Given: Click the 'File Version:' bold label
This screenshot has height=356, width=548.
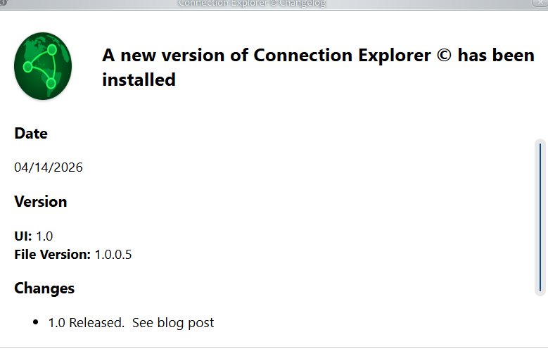Looking at the screenshot, I should [53, 255].
